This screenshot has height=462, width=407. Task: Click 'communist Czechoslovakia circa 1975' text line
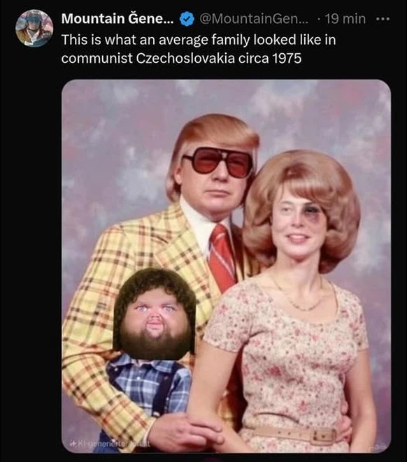coord(181,58)
